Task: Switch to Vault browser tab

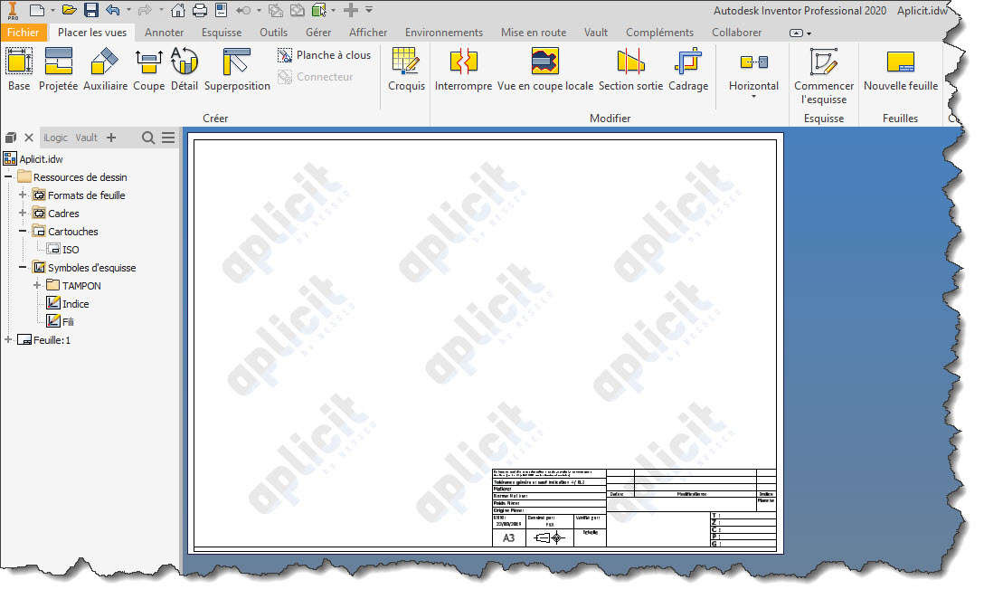Action: click(87, 138)
